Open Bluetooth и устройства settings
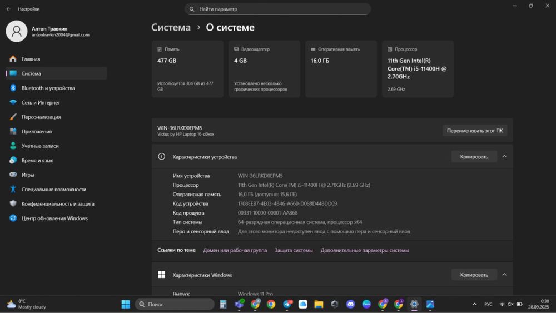This screenshot has height=313, width=556. (x=56, y=88)
